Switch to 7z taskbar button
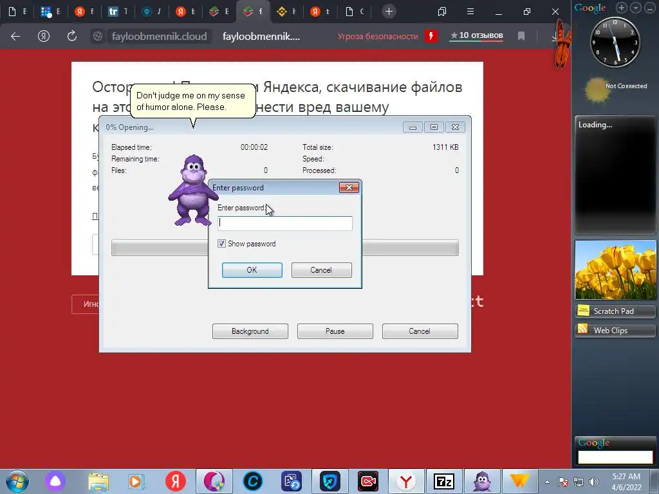The image size is (659, 494). click(x=444, y=481)
